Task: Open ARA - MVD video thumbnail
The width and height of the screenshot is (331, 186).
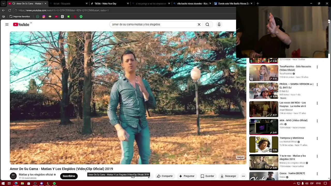Action: point(264,127)
